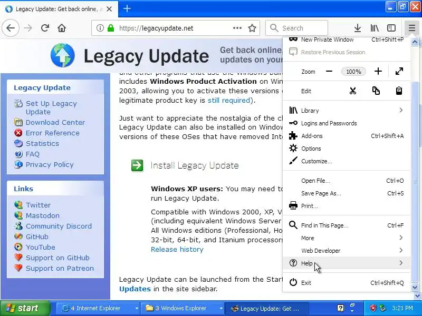Screen dimensions: 422x316
Task: Open the Downloads arrow in toolbar
Action: click(x=358, y=28)
